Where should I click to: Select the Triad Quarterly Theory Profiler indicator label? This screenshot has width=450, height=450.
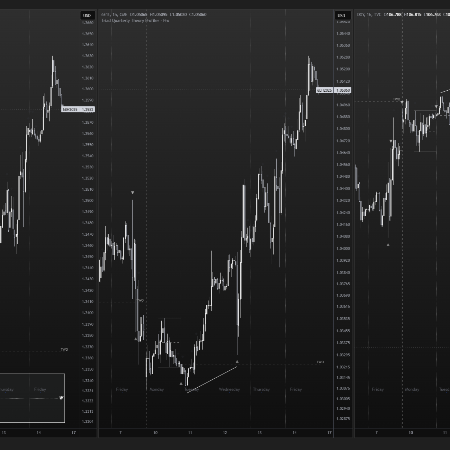pyautogui.click(x=135, y=21)
